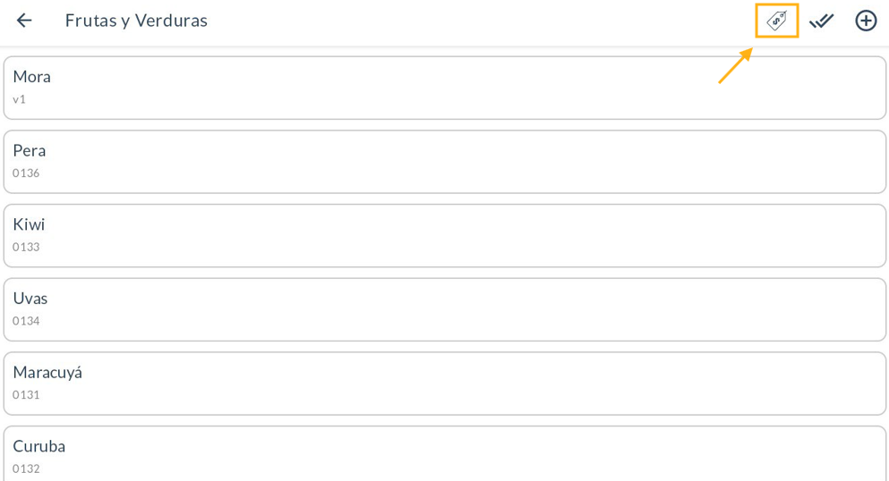Image resolution: width=889 pixels, height=481 pixels.
Task: Add a new item with plus icon
Action: tap(866, 21)
